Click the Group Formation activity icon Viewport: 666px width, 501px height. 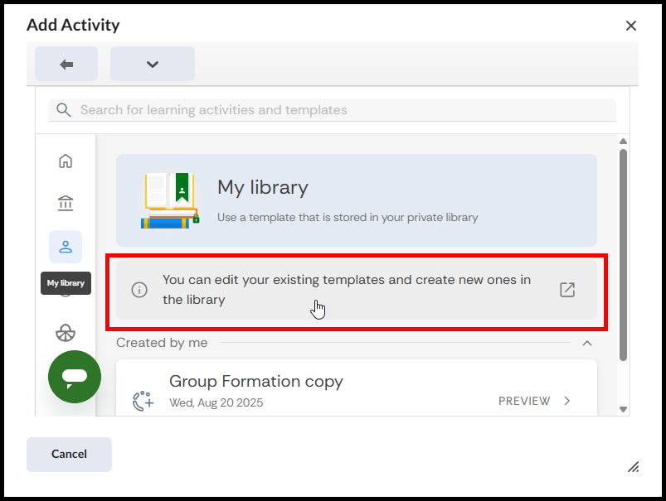143,400
